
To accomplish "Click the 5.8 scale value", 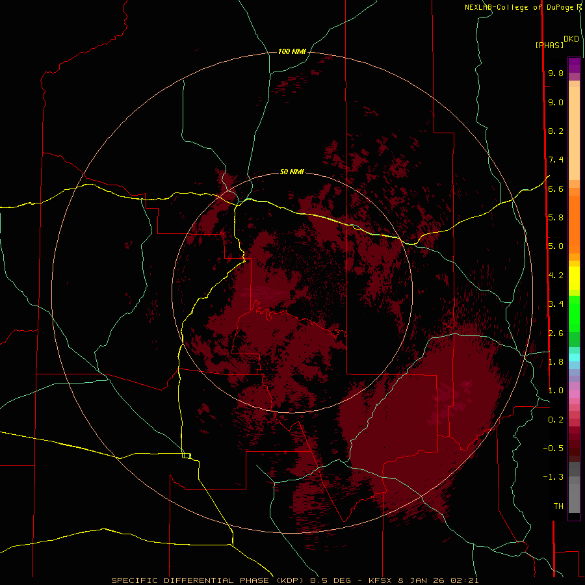I will 556,218.
